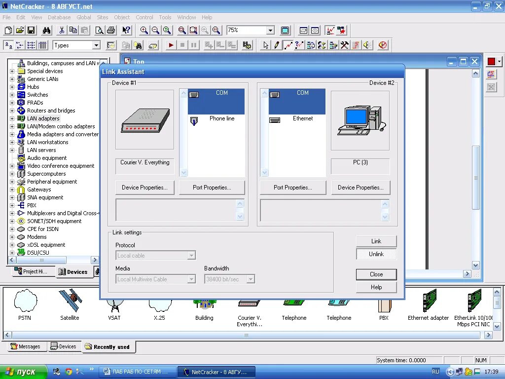The height and width of the screenshot is (379, 505).
Task: Click the Cut scissors icon
Action: (x=62, y=30)
